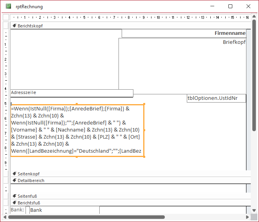This screenshot has width=259, height=222.
Task: Click the Adresszeile text box
Action: (71, 93)
